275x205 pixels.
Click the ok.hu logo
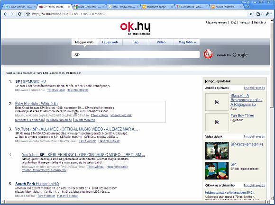point(135,28)
